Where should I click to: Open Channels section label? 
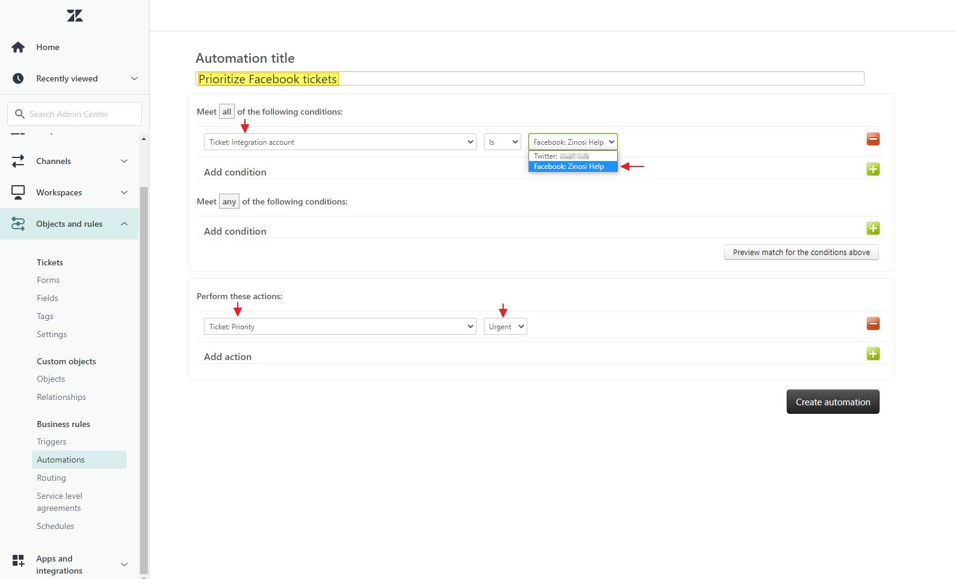tap(54, 161)
